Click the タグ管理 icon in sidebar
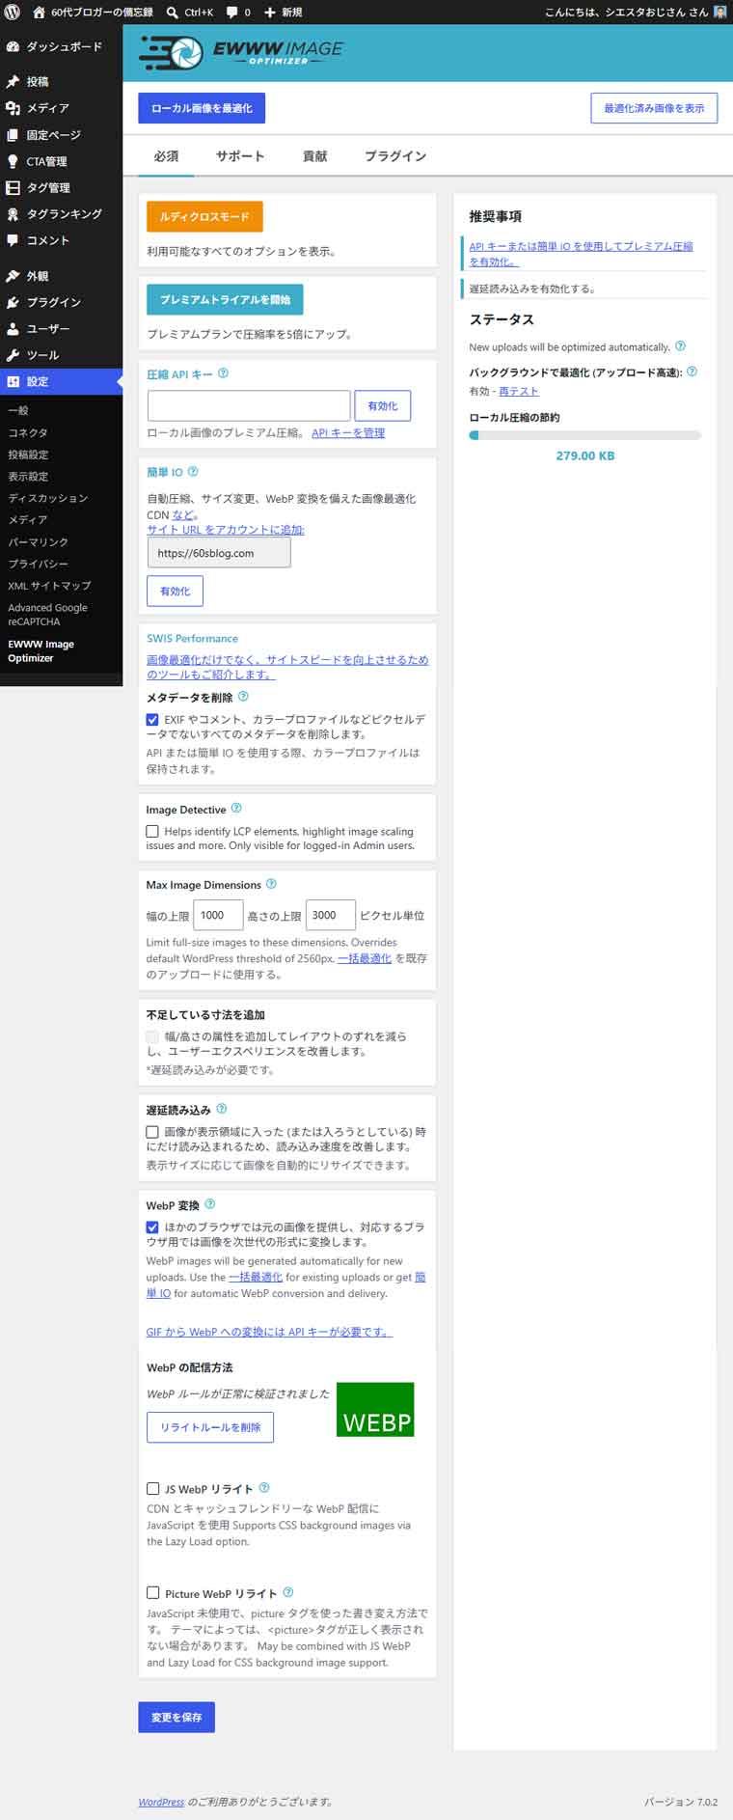This screenshot has height=1820, width=733. [x=13, y=187]
